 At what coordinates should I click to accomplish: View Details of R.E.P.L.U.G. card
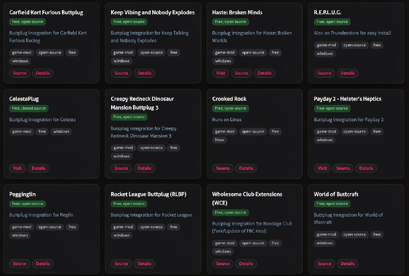coord(348,73)
